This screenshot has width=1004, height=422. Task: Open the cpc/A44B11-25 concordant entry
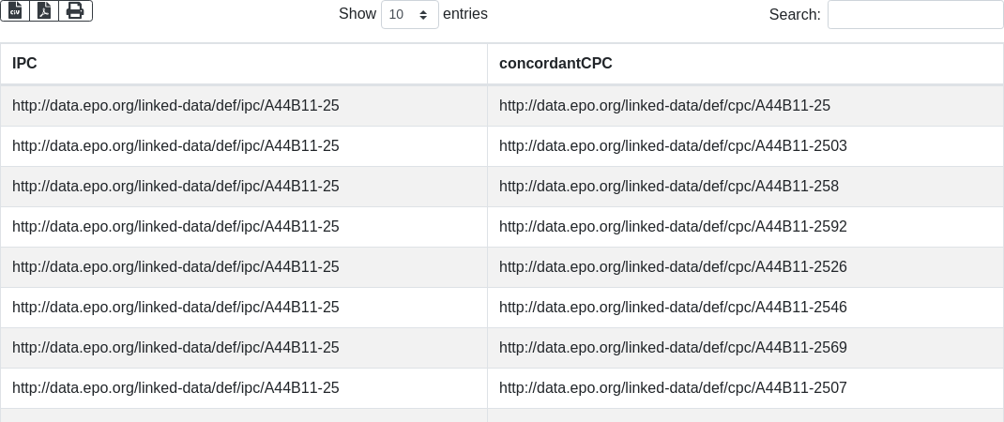coord(664,106)
